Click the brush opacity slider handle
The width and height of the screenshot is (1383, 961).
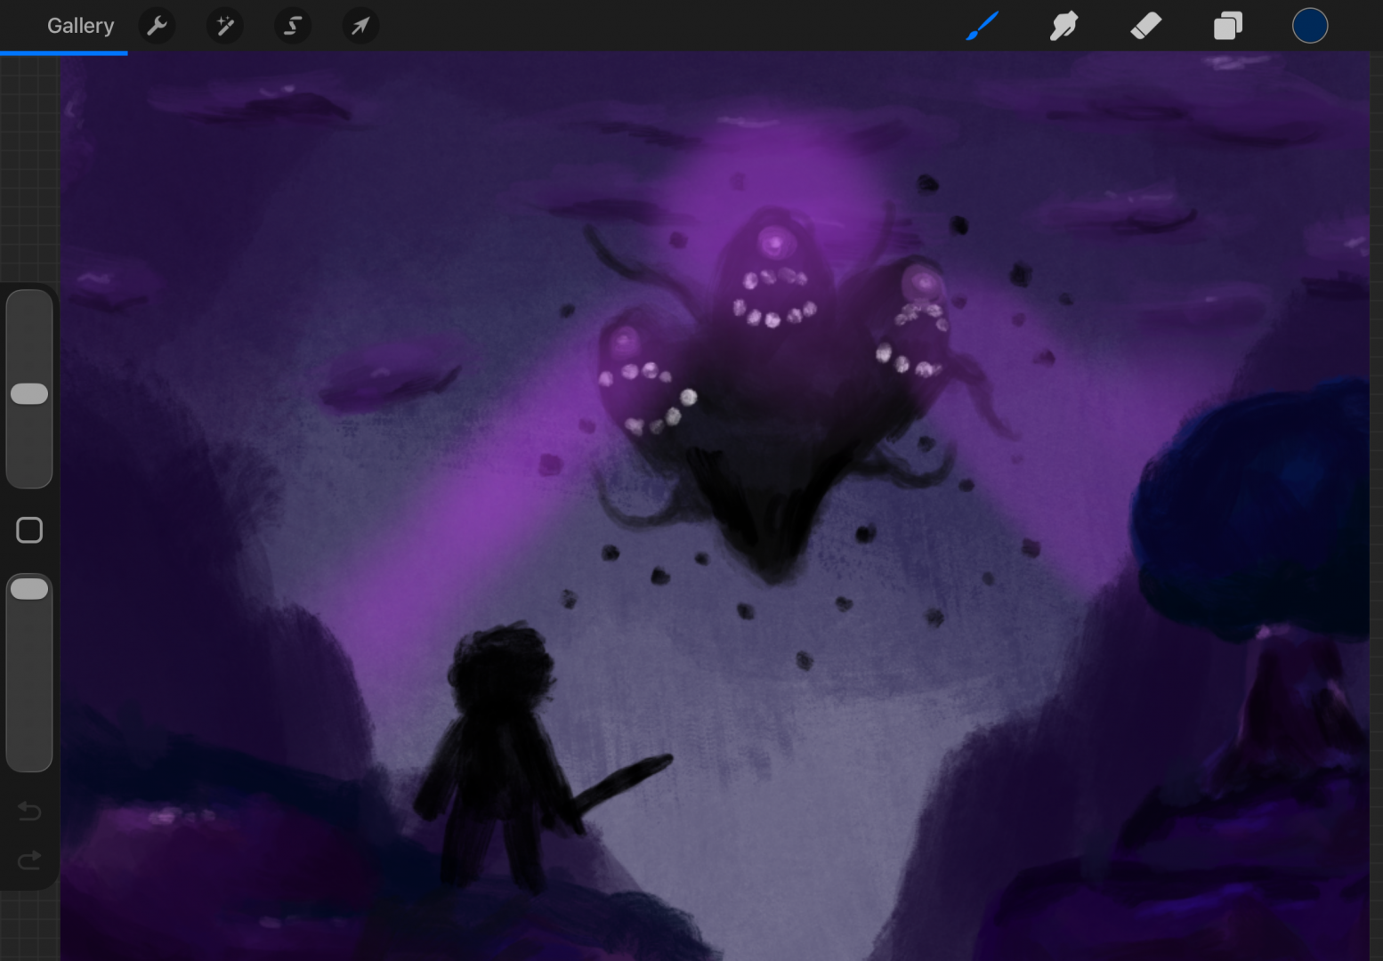pyautogui.click(x=29, y=589)
